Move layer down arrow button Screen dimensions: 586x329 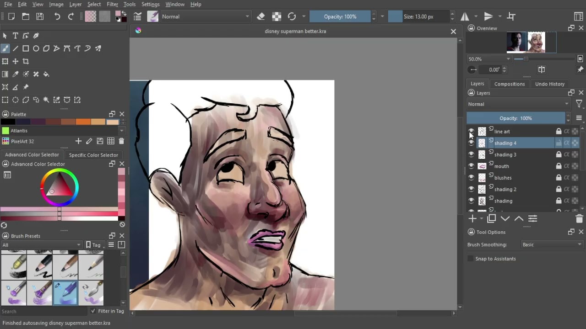(505, 219)
